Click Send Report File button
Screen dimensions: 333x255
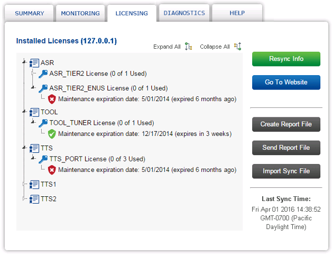pyautogui.click(x=286, y=148)
